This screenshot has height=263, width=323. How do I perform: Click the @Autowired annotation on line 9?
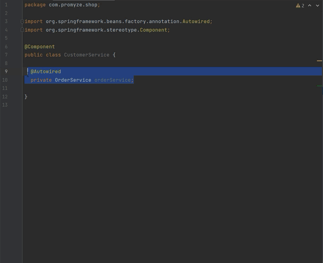[x=46, y=71]
